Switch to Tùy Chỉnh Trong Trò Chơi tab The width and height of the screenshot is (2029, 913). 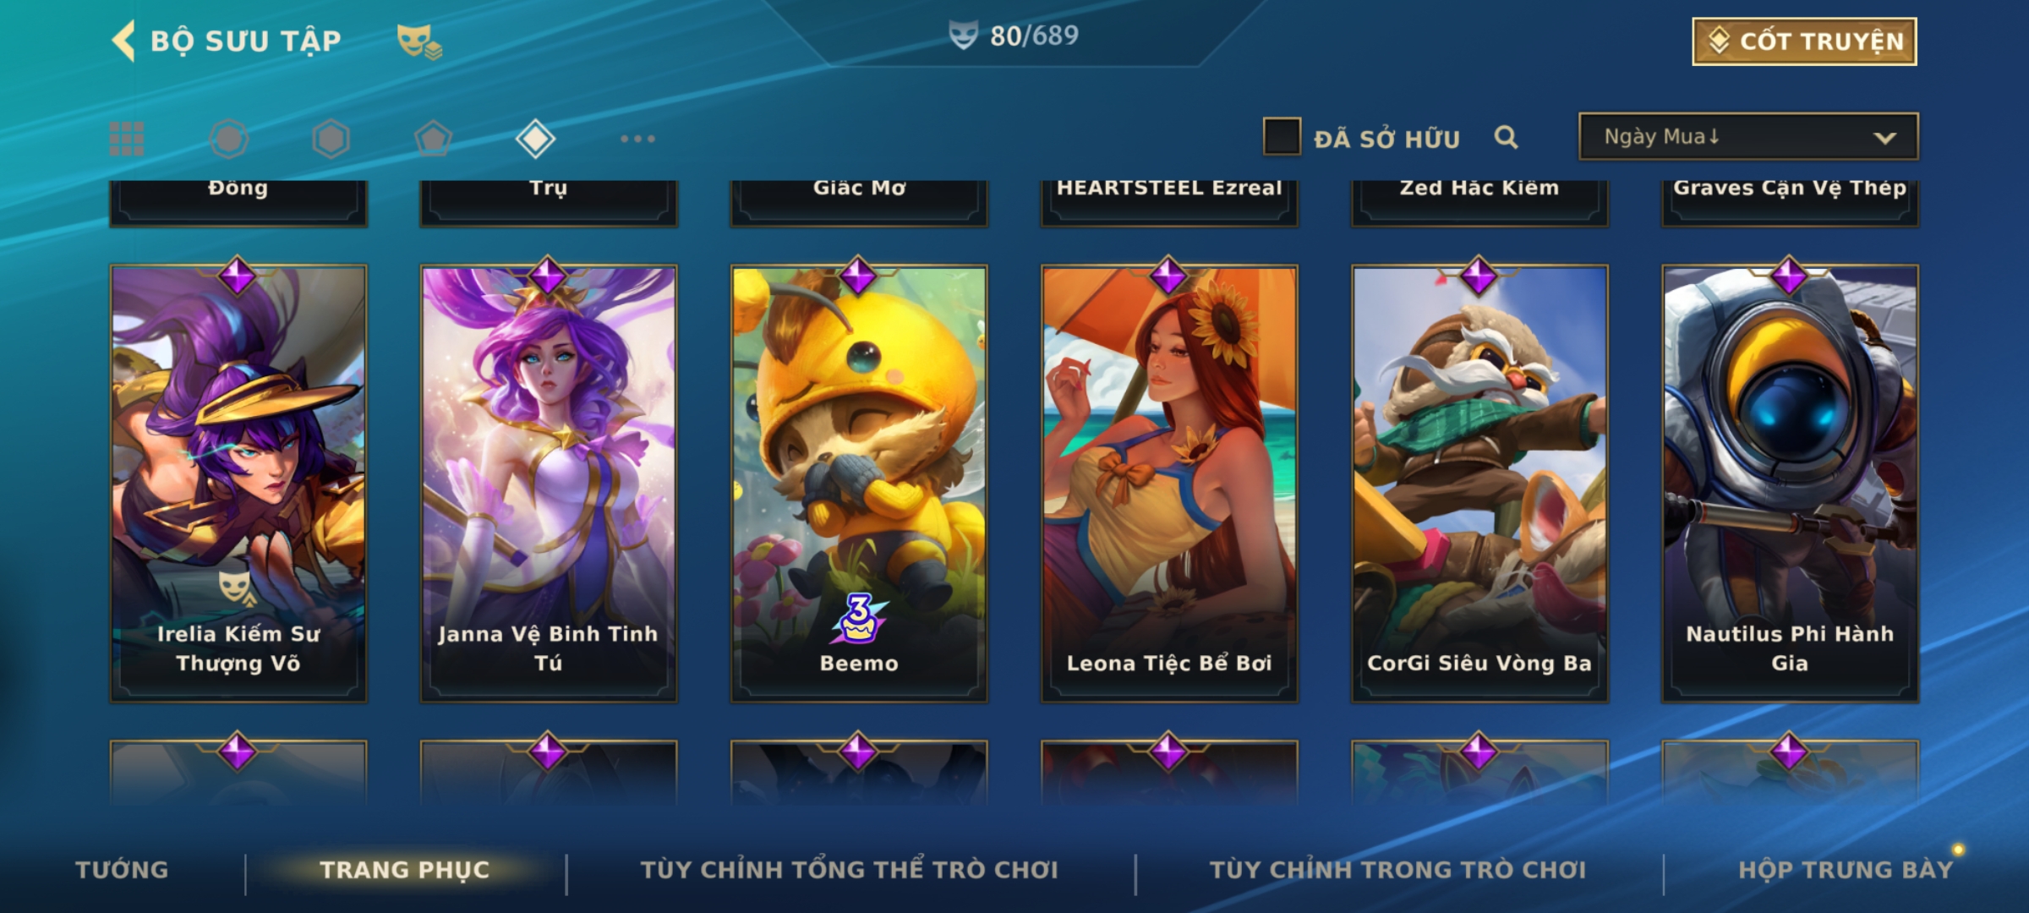point(1397,870)
